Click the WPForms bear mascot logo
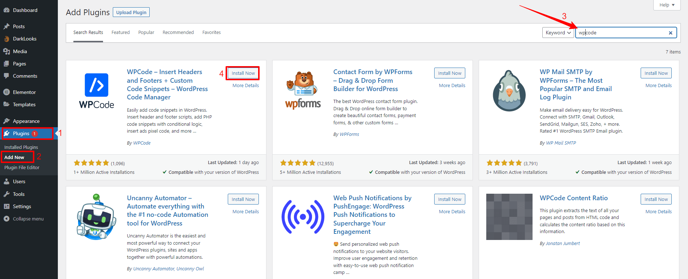 tap(303, 90)
